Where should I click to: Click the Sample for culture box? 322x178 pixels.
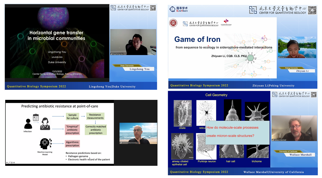72,116
